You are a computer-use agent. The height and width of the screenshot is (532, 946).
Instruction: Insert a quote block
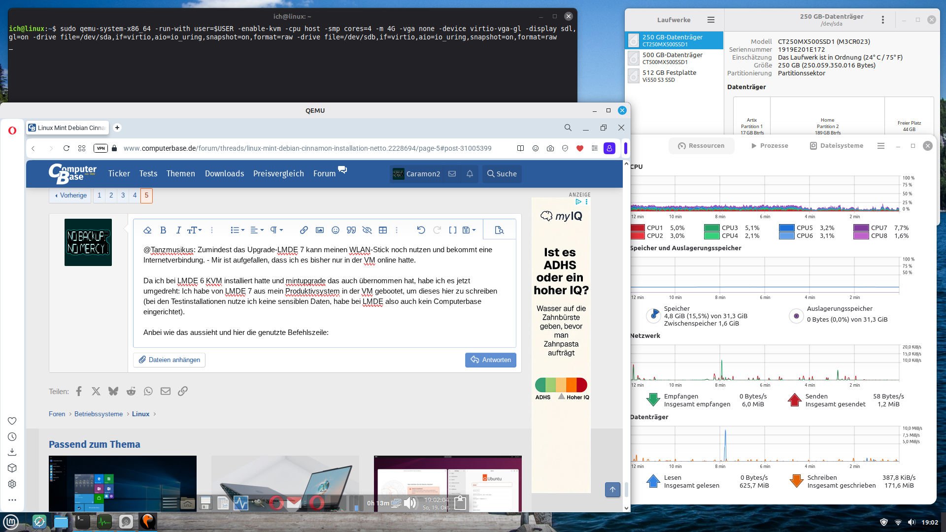pos(351,230)
